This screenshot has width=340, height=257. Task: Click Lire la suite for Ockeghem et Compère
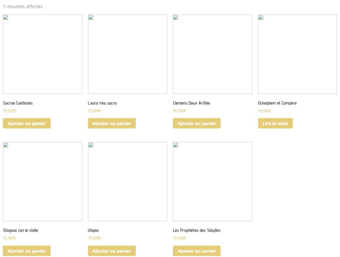[x=275, y=123]
